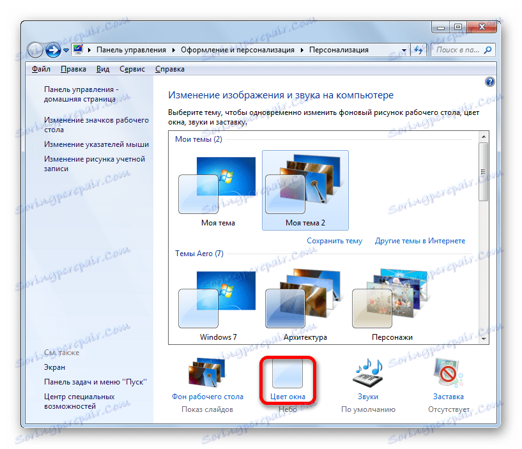Click the Цвет окна link text
522x449 pixels.
[288, 397]
